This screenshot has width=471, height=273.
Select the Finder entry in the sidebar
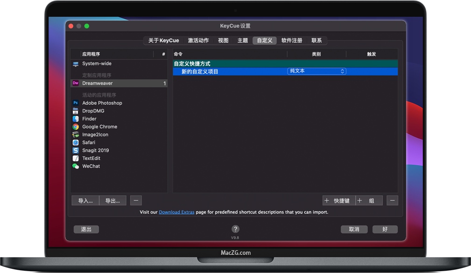[x=89, y=119]
